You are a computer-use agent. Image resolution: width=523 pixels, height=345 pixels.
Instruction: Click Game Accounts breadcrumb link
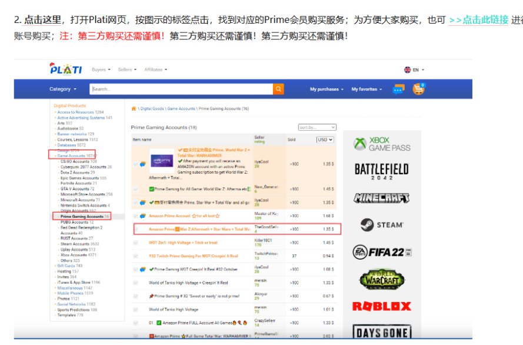181,108
